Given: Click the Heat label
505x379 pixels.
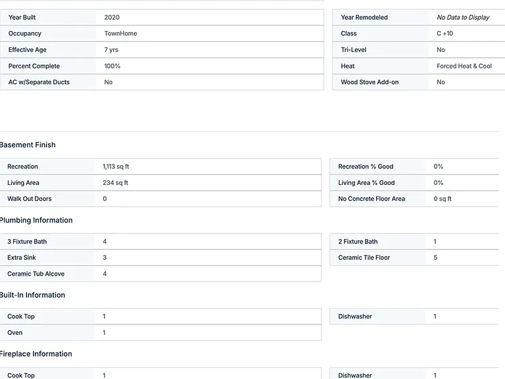Looking at the screenshot, I should click(x=347, y=66).
